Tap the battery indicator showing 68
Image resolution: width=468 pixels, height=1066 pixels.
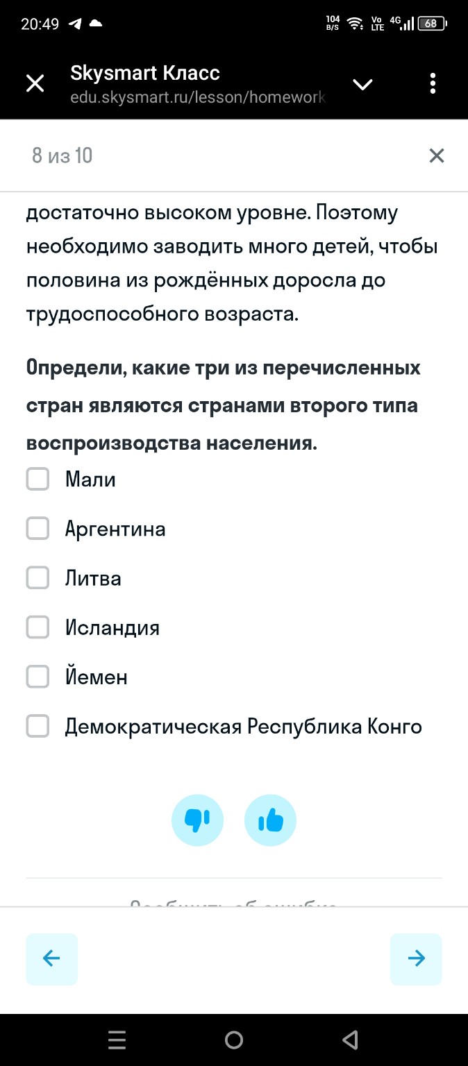tap(431, 22)
